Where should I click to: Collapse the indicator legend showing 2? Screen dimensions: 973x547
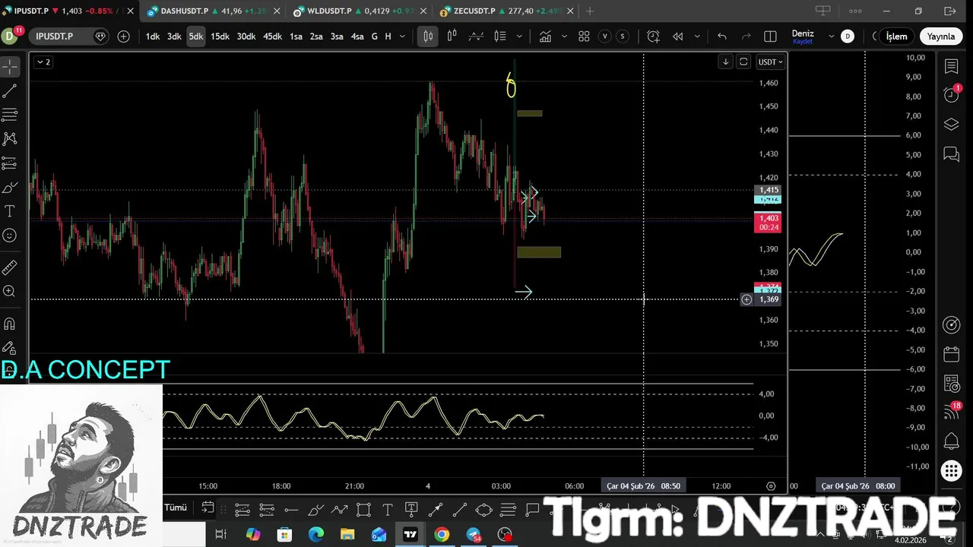(43, 62)
